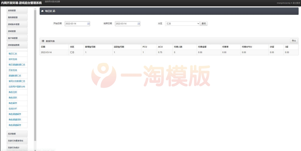The image size is (301, 151).
Task: Open the 玩家行为统计 menu item
Action: tap(17, 147)
